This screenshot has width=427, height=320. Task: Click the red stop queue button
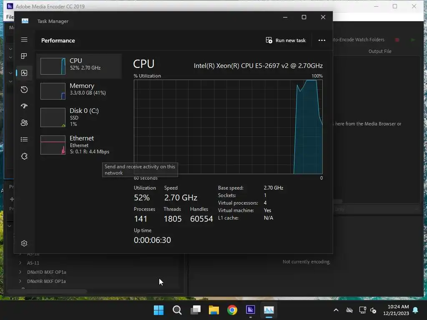click(x=397, y=40)
